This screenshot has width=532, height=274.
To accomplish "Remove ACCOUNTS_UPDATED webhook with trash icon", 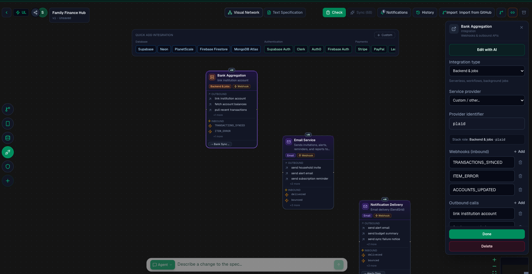I will click(x=520, y=190).
